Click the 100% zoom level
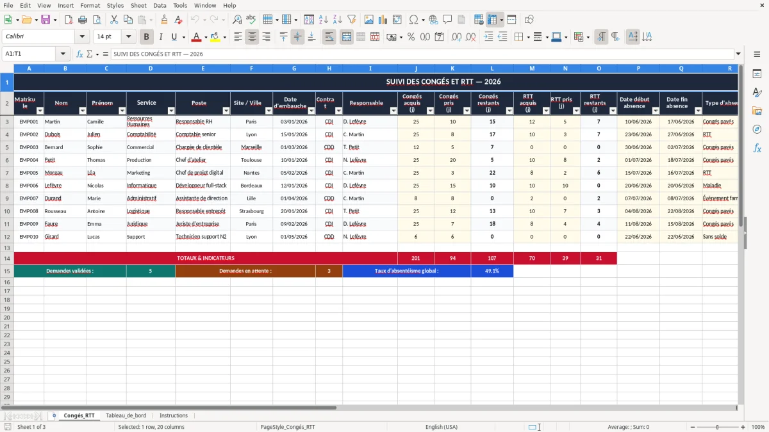The image size is (769, 432). click(x=758, y=427)
